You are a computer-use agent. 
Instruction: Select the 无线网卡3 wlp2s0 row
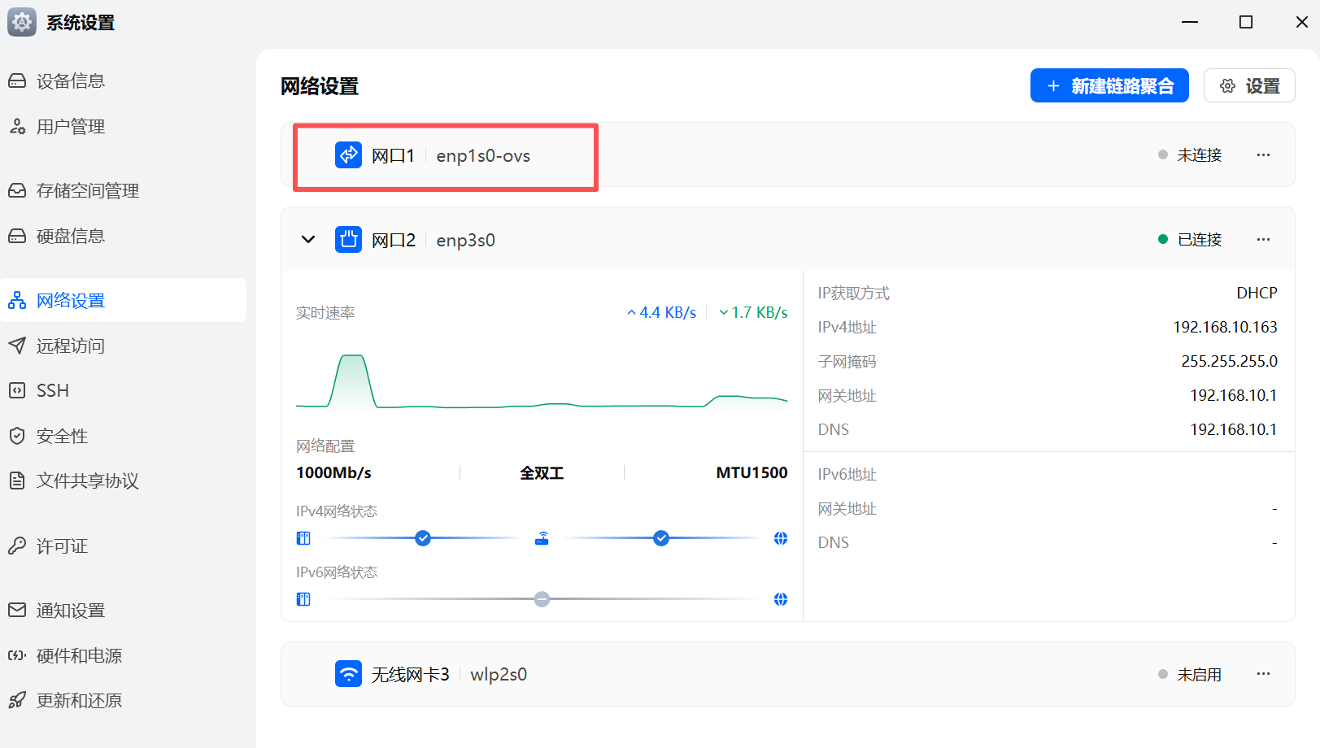(787, 673)
